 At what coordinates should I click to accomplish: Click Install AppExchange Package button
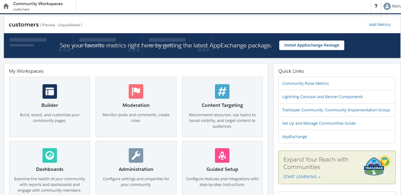click(312, 45)
